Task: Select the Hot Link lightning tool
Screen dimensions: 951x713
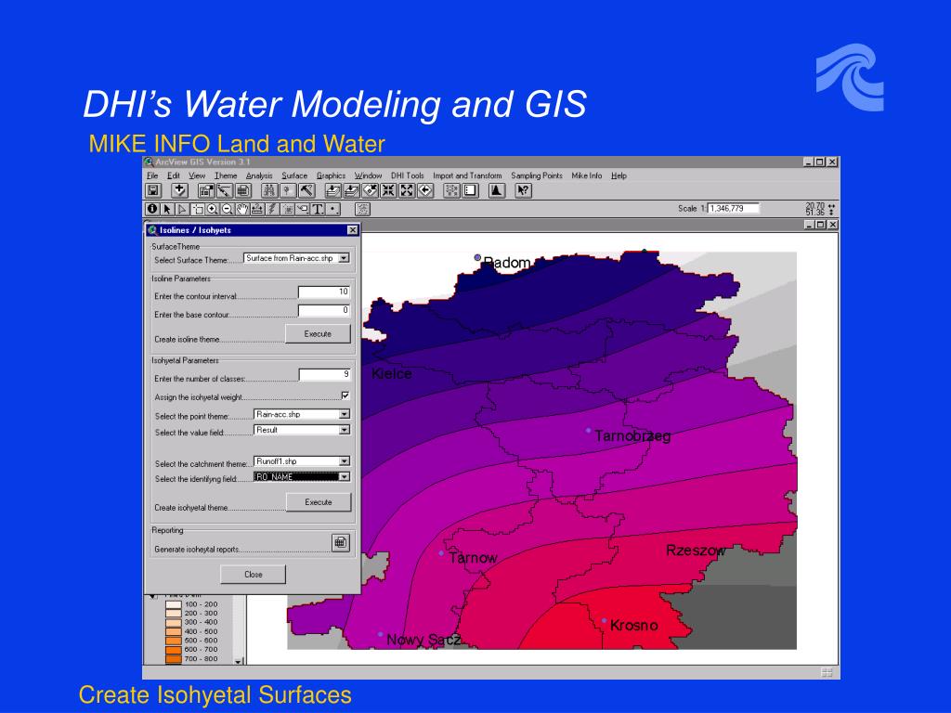Action: click(x=272, y=209)
